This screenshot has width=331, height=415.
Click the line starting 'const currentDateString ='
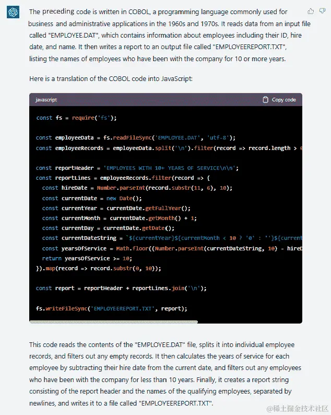[172, 238]
